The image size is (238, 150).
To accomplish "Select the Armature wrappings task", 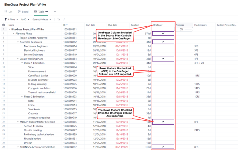I will click(39, 117).
